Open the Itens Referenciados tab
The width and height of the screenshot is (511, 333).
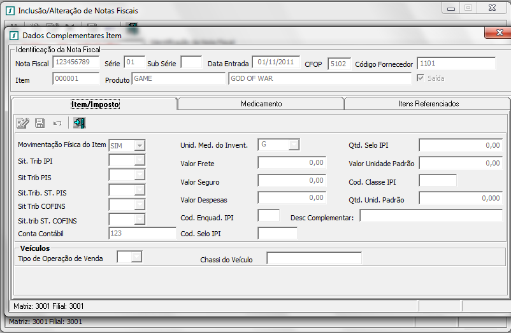click(x=428, y=104)
